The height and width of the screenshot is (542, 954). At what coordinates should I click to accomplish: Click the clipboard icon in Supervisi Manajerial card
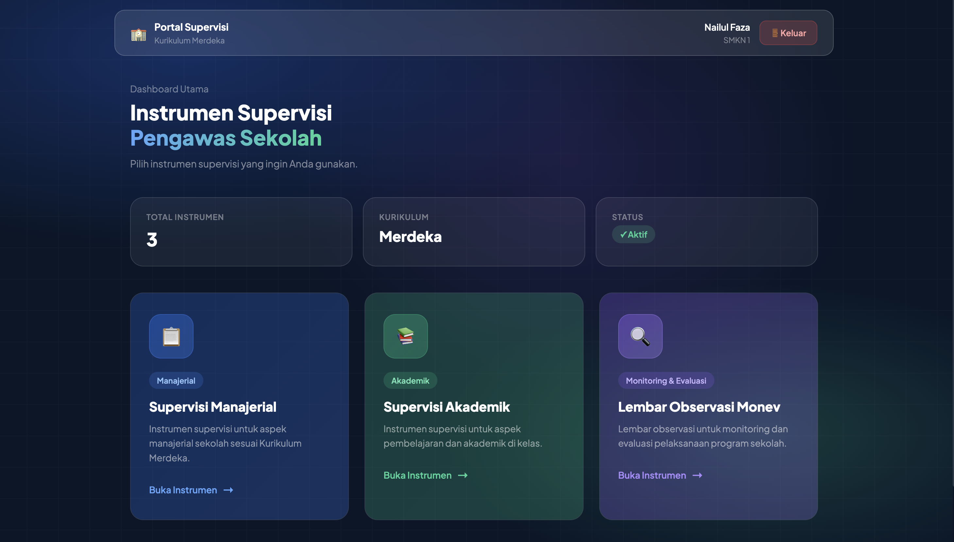point(171,336)
